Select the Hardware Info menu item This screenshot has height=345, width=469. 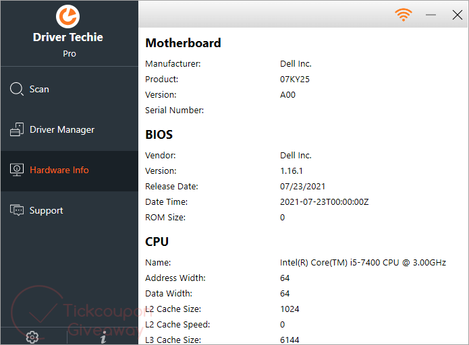(x=70, y=170)
